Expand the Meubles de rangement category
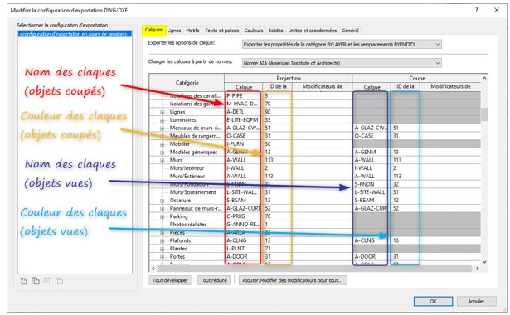Viewport: 510px width, 315px height. [x=162, y=136]
